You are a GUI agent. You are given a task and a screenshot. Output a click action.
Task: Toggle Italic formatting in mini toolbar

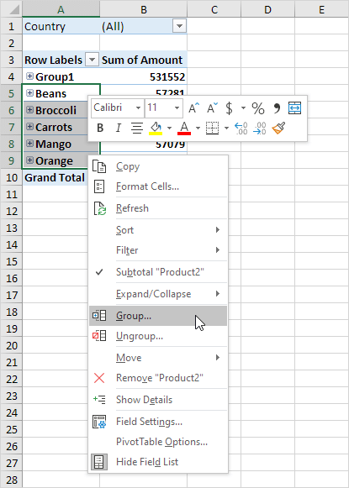[x=119, y=128]
